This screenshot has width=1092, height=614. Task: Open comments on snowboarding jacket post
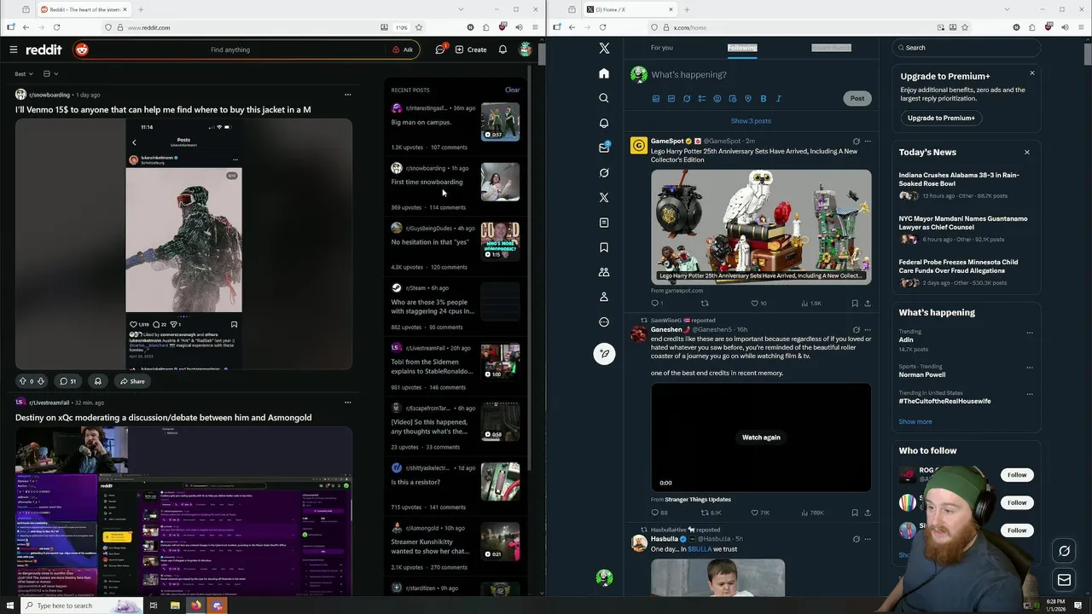[67, 381]
